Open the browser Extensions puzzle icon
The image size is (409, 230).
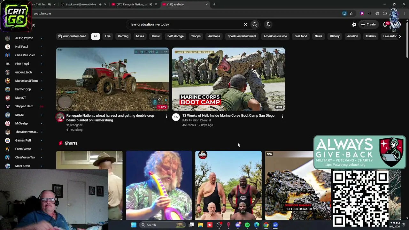point(385,13)
